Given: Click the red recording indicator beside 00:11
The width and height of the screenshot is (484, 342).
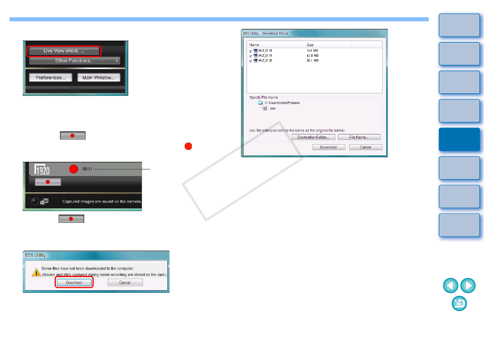Looking at the screenshot, I should 74,169.
